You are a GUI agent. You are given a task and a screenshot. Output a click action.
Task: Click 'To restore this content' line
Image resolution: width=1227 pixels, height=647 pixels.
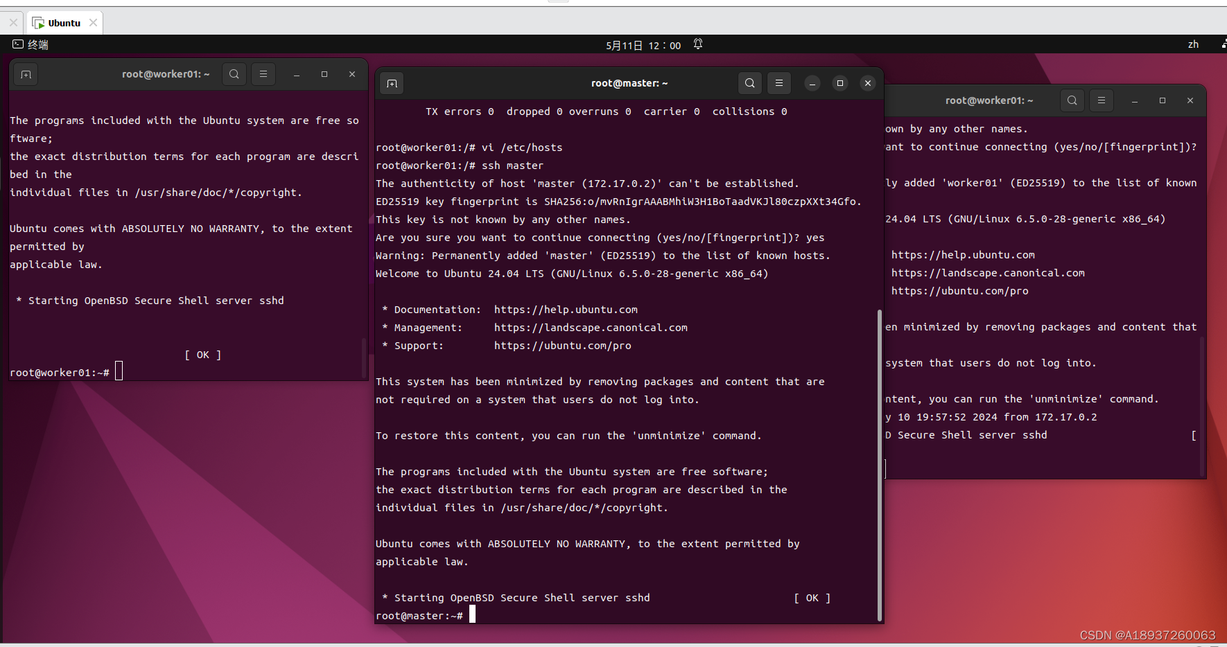click(x=568, y=436)
